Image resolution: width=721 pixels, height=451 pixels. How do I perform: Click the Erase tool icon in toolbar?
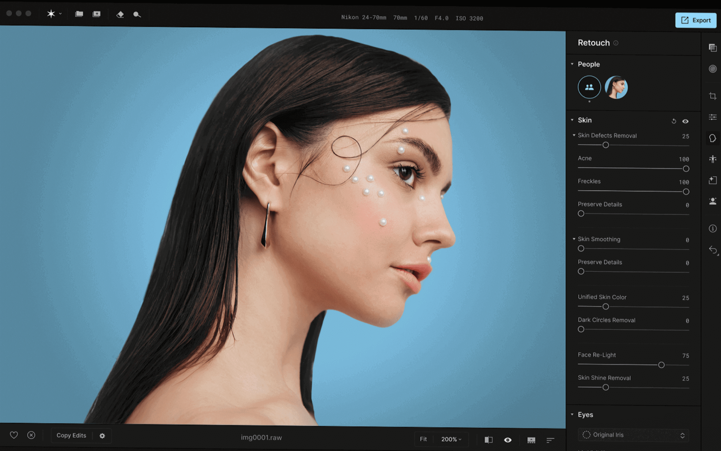pyautogui.click(x=120, y=14)
